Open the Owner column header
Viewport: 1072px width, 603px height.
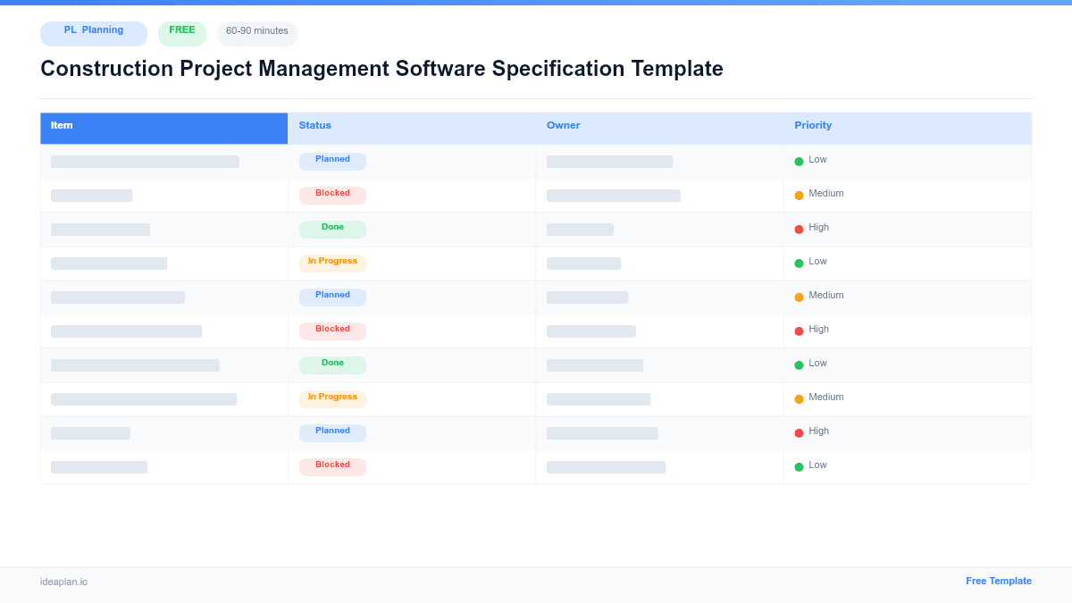(x=563, y=125)
